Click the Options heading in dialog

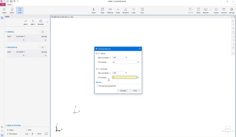point(99,82)
